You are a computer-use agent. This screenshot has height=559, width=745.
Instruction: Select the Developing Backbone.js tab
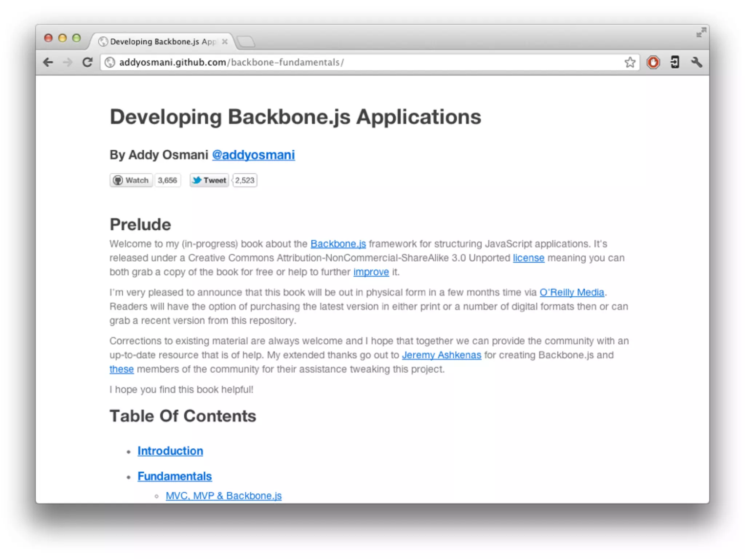pyautogui.click(x=160, y=41)
